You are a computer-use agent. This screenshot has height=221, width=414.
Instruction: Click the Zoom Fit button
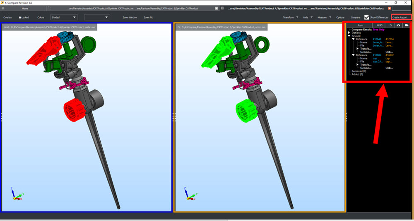(148, 17)
